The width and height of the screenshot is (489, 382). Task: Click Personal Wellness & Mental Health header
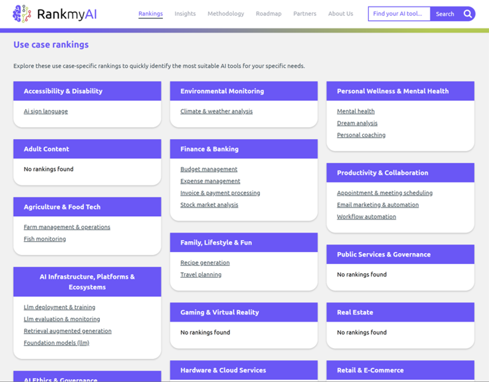point(400,91)
